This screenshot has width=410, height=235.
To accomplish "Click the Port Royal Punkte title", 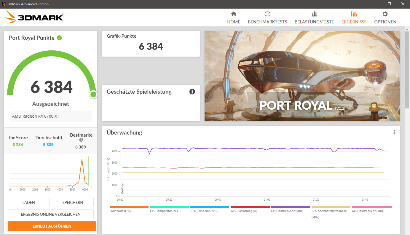I will click(32, 38).
